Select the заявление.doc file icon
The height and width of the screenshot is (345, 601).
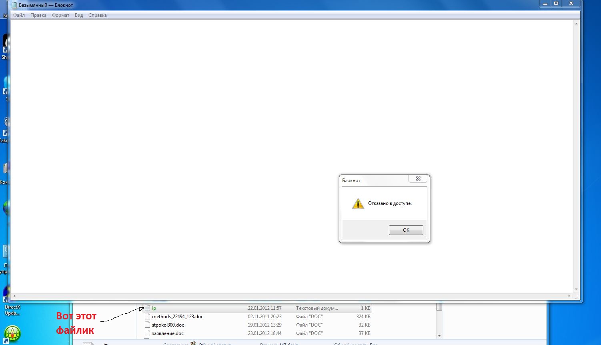[x=147, y=333]
